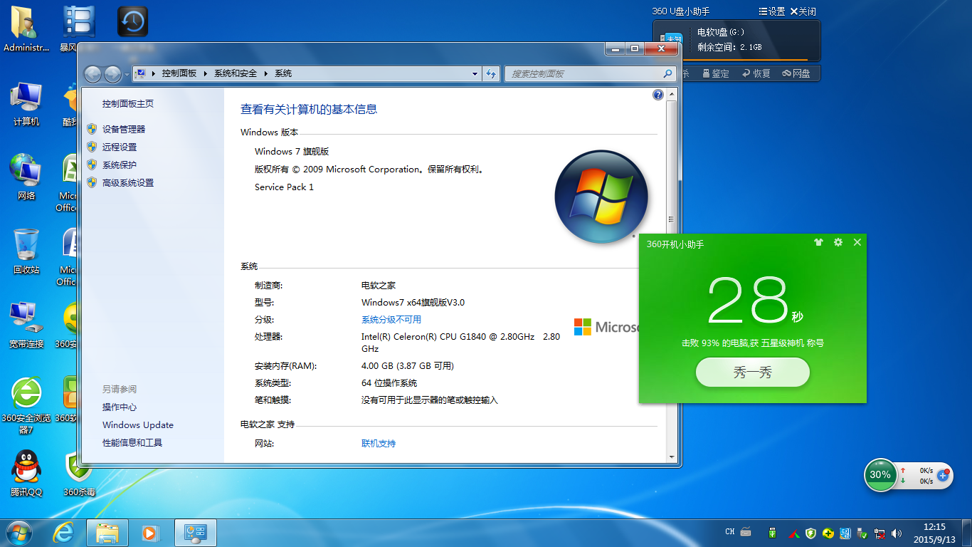Select the 360安全浏览器7 desktop icon
Image resolution: width=972 pixels, height=547 pixels.
(x=26, y=405)
